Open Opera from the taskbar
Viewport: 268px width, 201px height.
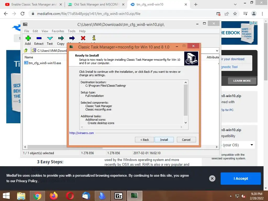tap(70, 196)
